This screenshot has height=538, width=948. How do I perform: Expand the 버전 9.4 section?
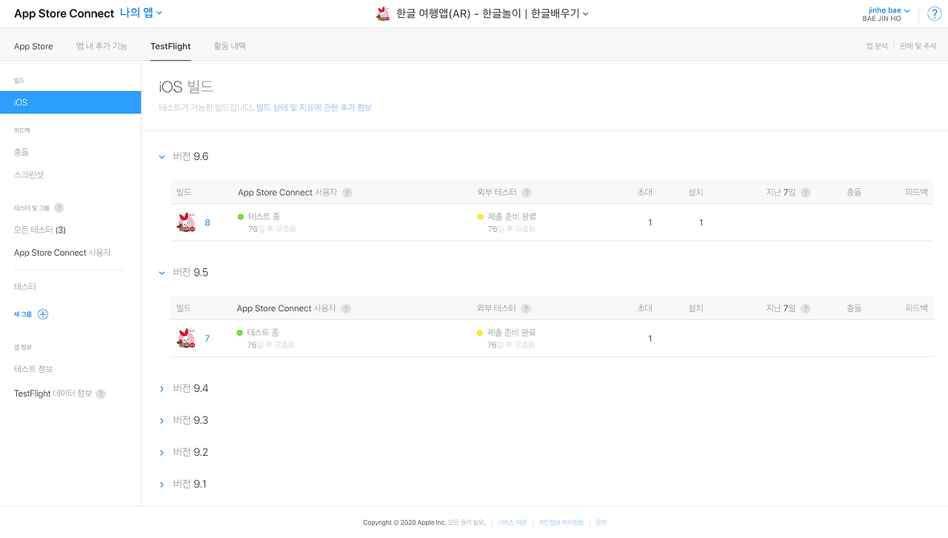pos(162,388)
